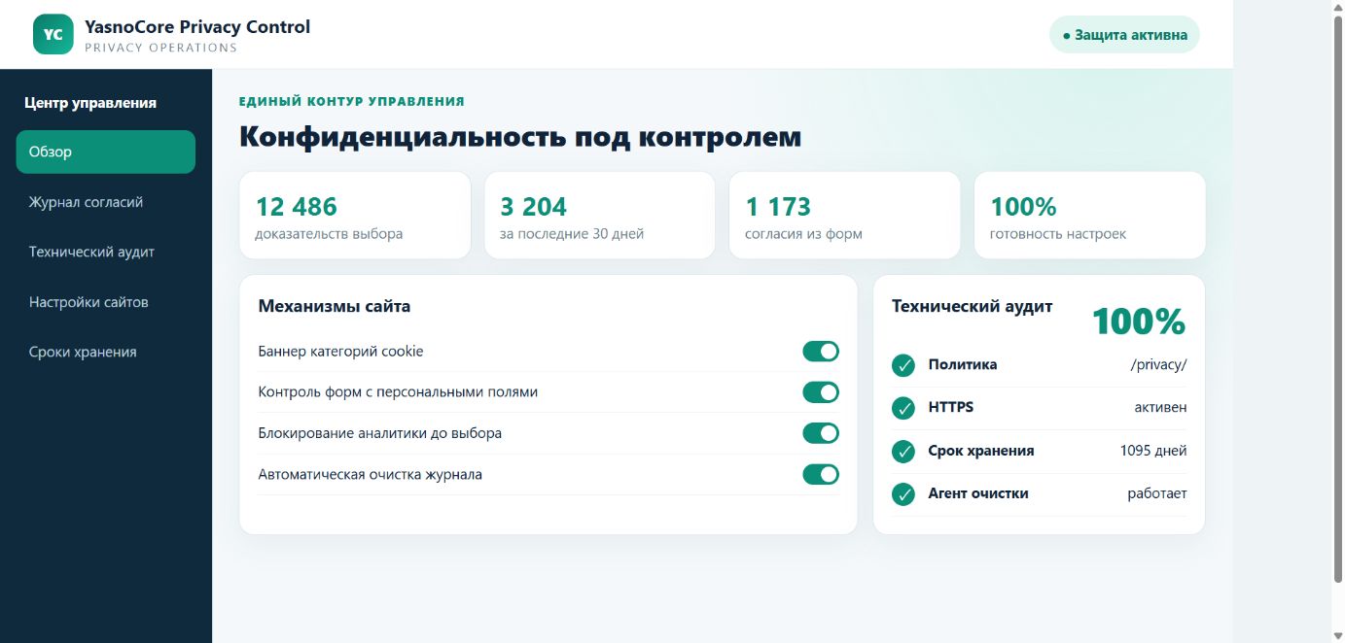Image resolution: width=1345 pixels, height=643 pixels.
Task: Click the 12 486 доказательств выбора card
Action: (x=355, y=216)
